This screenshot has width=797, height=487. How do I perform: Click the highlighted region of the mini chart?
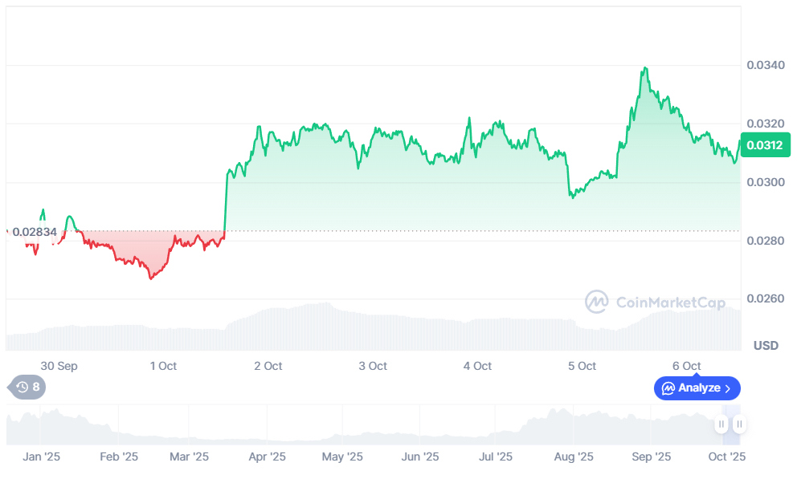pos(730,424)
